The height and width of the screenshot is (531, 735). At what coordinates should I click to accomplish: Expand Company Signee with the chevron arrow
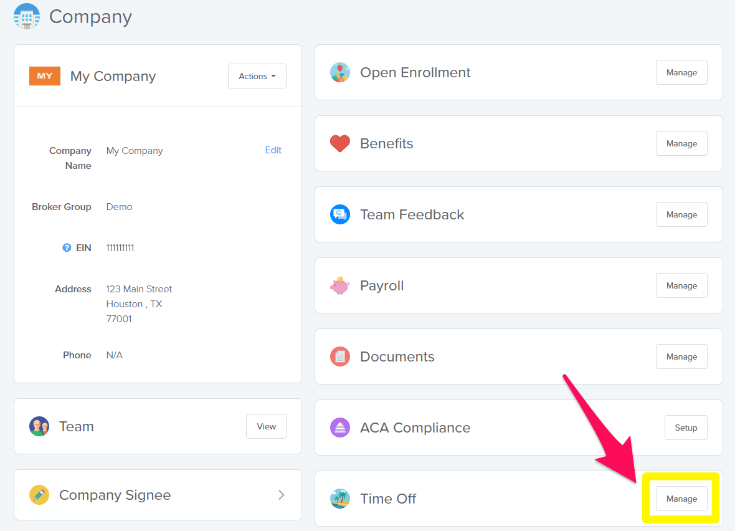282,495
